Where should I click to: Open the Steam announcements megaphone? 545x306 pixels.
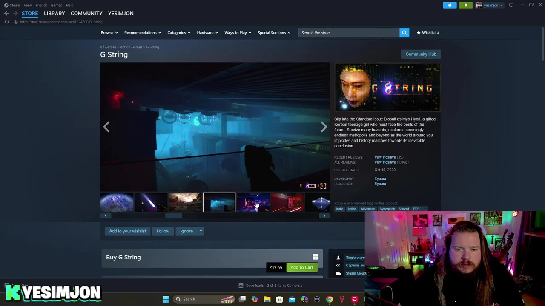[450, 5]
